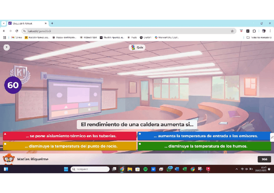Open a new browser tab
This screenshot has width=274, height=193.
click(x=52, y=24)
